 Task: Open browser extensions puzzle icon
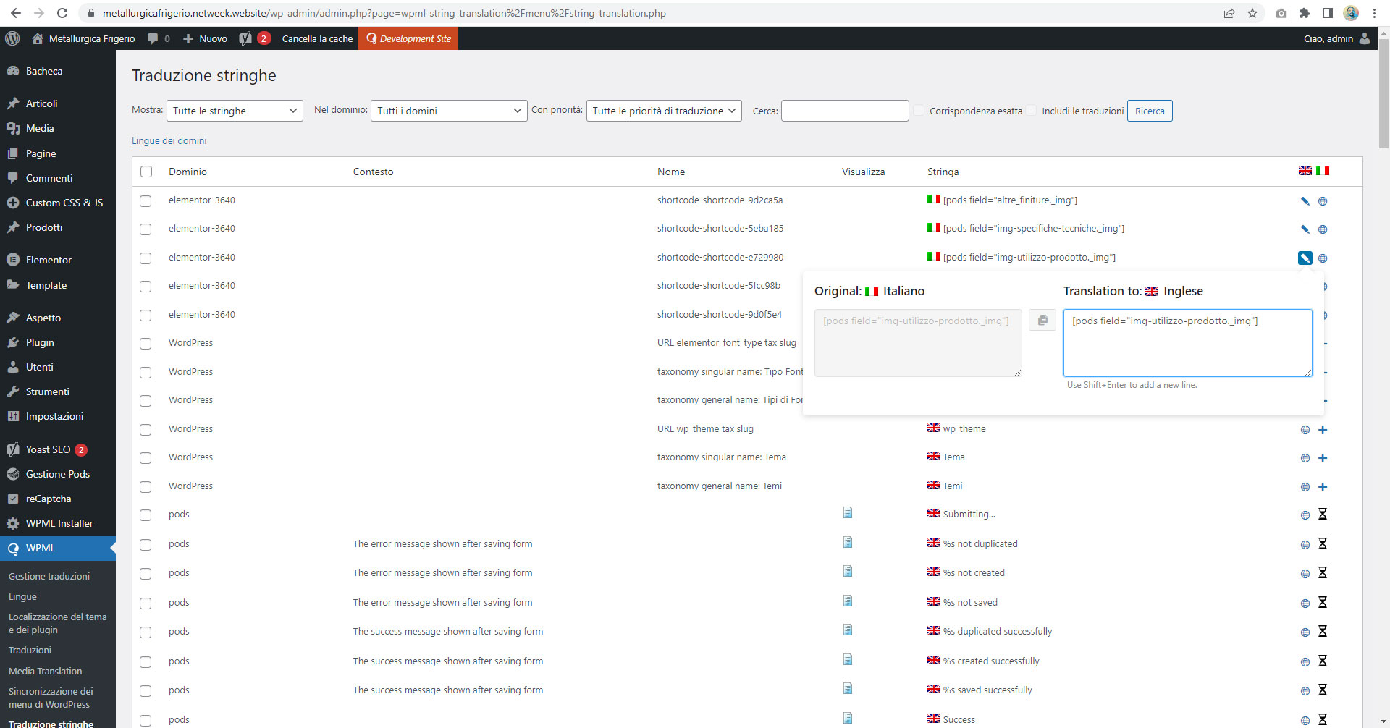point(1305,13)
